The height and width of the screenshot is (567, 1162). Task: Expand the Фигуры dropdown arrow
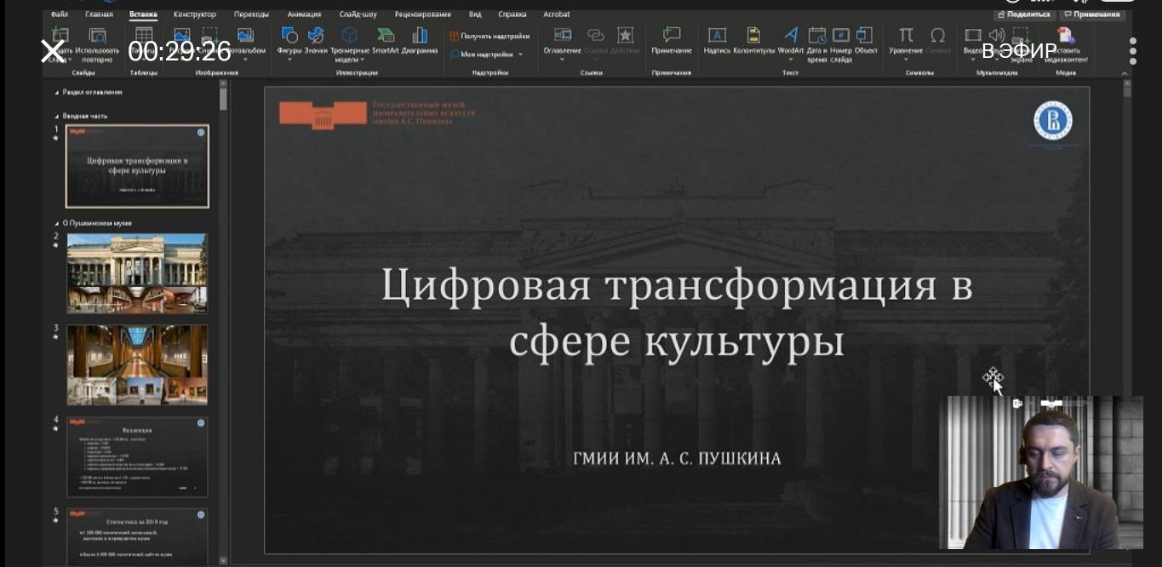tap(289, 60)
